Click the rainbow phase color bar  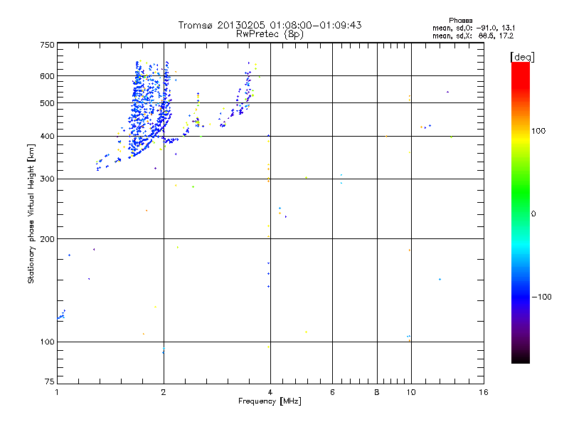(x=521, y=212)
